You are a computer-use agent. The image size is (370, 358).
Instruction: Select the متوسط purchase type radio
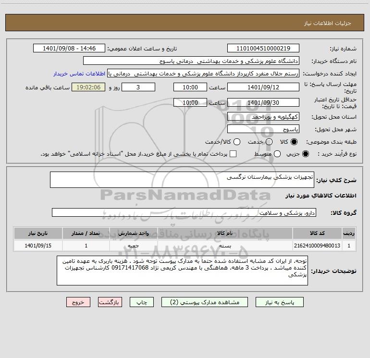point(277,154)
